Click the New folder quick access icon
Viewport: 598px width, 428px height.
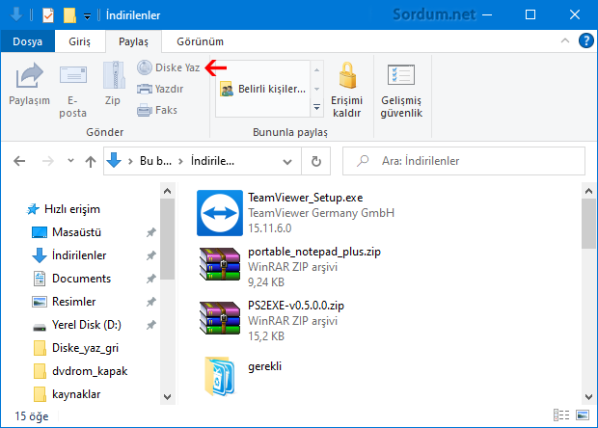69,15
